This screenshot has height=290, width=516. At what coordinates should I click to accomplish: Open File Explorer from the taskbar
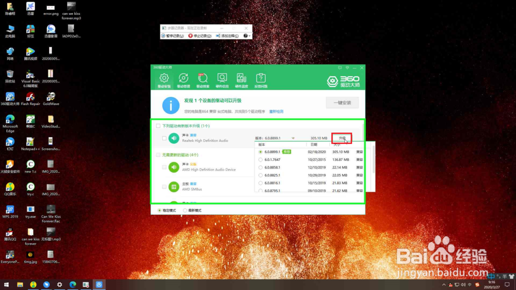20,284
